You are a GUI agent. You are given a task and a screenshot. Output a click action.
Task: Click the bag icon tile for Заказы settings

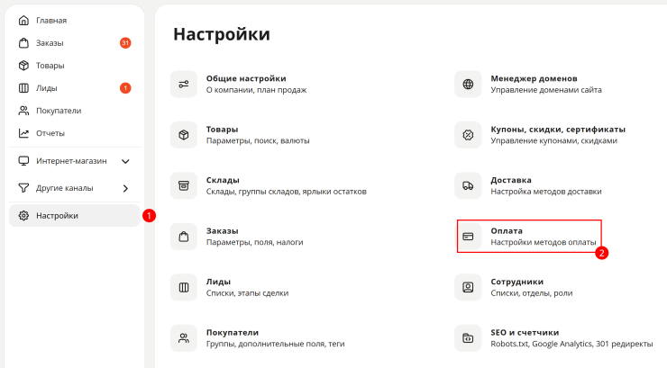184,237
